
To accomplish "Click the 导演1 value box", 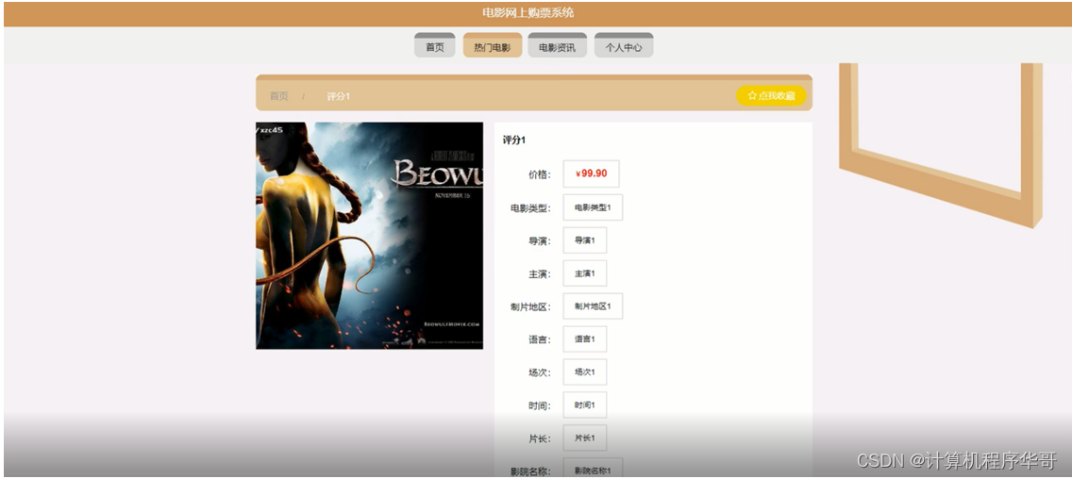I will 584,240.
